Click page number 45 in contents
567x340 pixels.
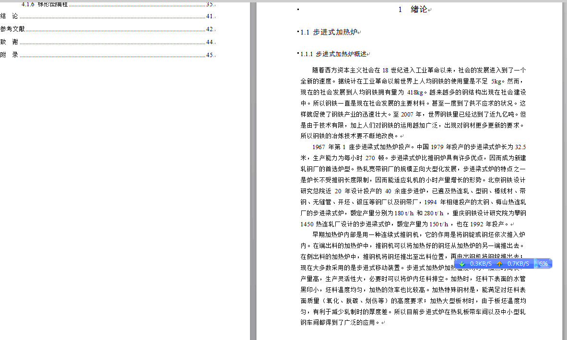click(210, 55)
